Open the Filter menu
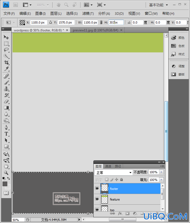This screenshot has height=223, width=190. (x=88, y=13)
